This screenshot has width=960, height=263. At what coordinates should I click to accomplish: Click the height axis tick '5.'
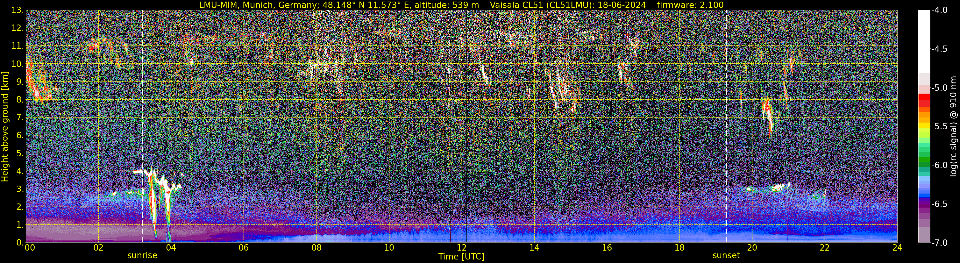click(x=20, y=153)
